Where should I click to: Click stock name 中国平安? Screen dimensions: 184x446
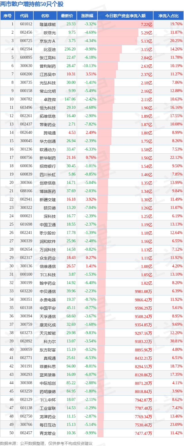(x=48, y=308)
